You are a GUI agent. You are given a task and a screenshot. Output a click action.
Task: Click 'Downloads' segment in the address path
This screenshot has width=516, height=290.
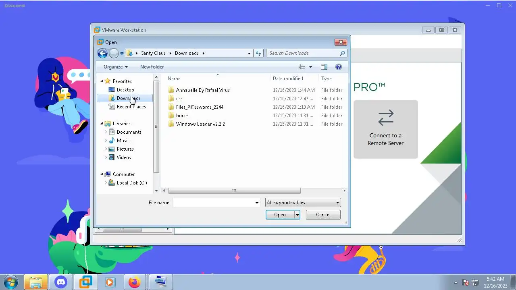click(187, 53)
